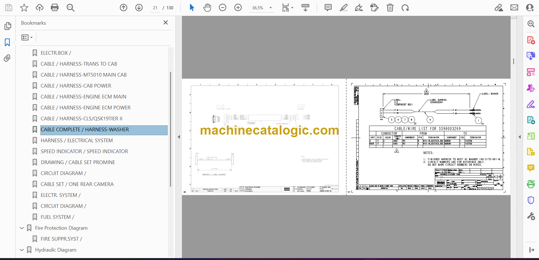Click the Print file icon

pyautogui.click(x=54, y=8)
